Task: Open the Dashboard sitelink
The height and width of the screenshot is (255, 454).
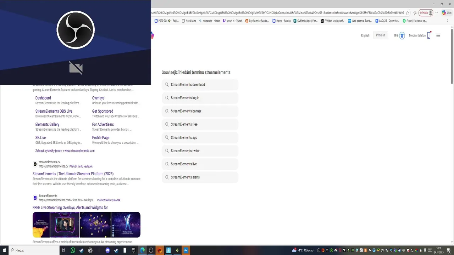Action: [43, 98]
